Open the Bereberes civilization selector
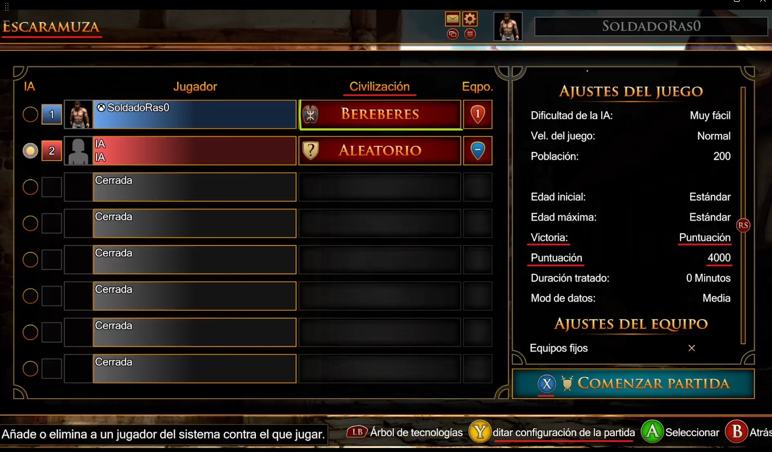Image resolution: width=772 pixels, height=452 pixels. point(380,115)
